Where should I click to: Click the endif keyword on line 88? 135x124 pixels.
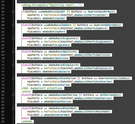[25, 118]
